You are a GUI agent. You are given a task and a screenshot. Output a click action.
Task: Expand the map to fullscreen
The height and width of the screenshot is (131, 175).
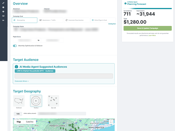coord(111,122)
